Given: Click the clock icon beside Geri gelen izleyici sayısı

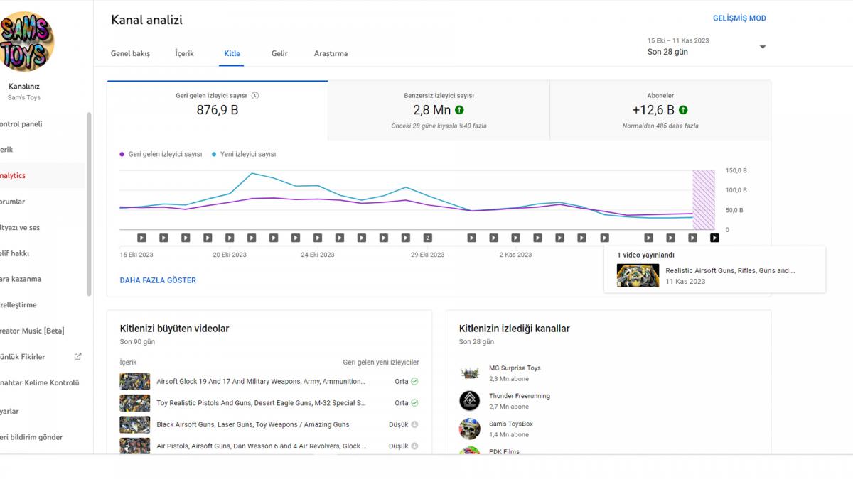Looking at the screenshot, I should pyautogui.click(x=255, y=95).
